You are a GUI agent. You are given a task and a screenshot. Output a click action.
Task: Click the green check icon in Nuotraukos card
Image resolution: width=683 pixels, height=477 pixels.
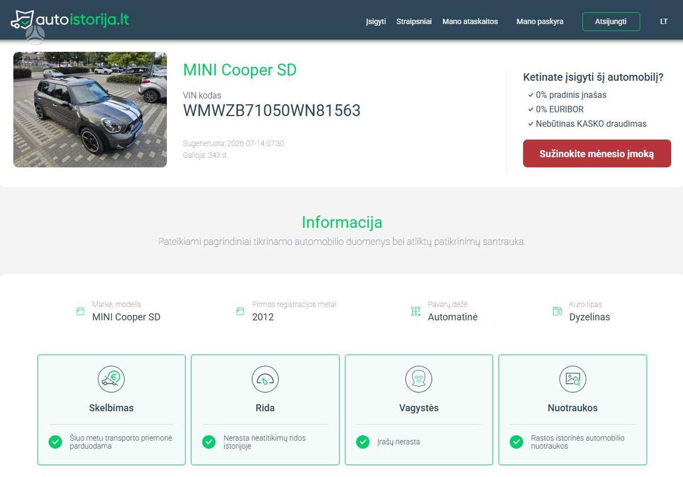(516, 442)
